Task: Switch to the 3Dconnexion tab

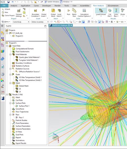Action: tap(113, 6)
